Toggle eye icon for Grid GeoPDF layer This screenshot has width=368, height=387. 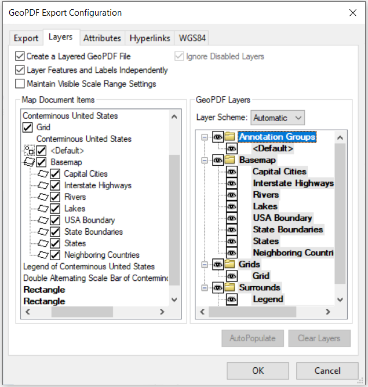[x=232, y=276]
